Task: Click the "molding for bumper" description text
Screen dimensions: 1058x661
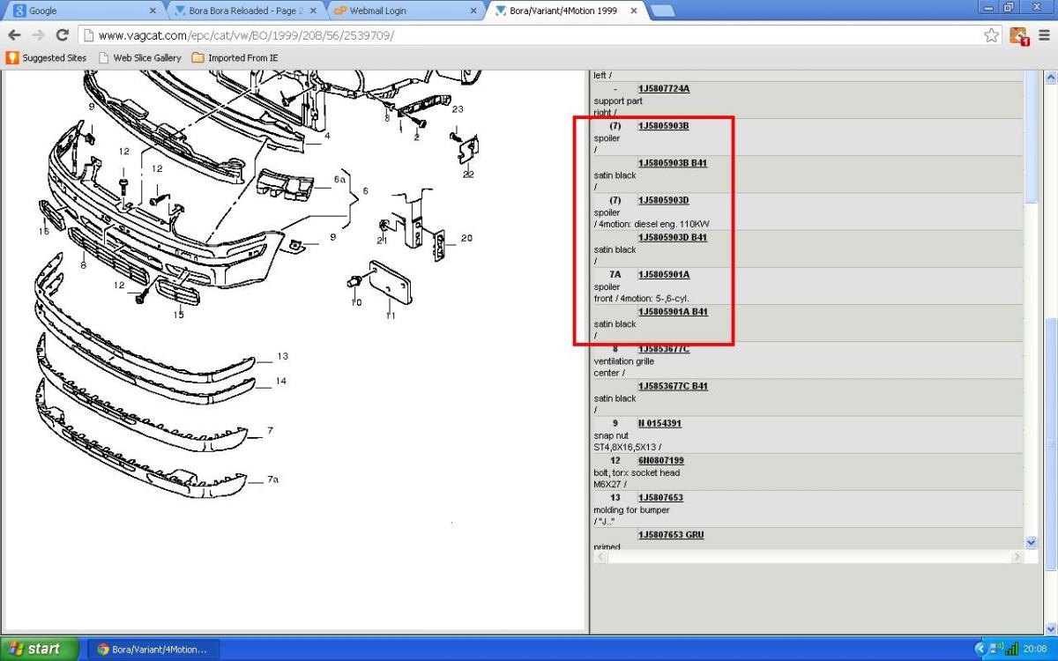Action: [x=631, y=509]
